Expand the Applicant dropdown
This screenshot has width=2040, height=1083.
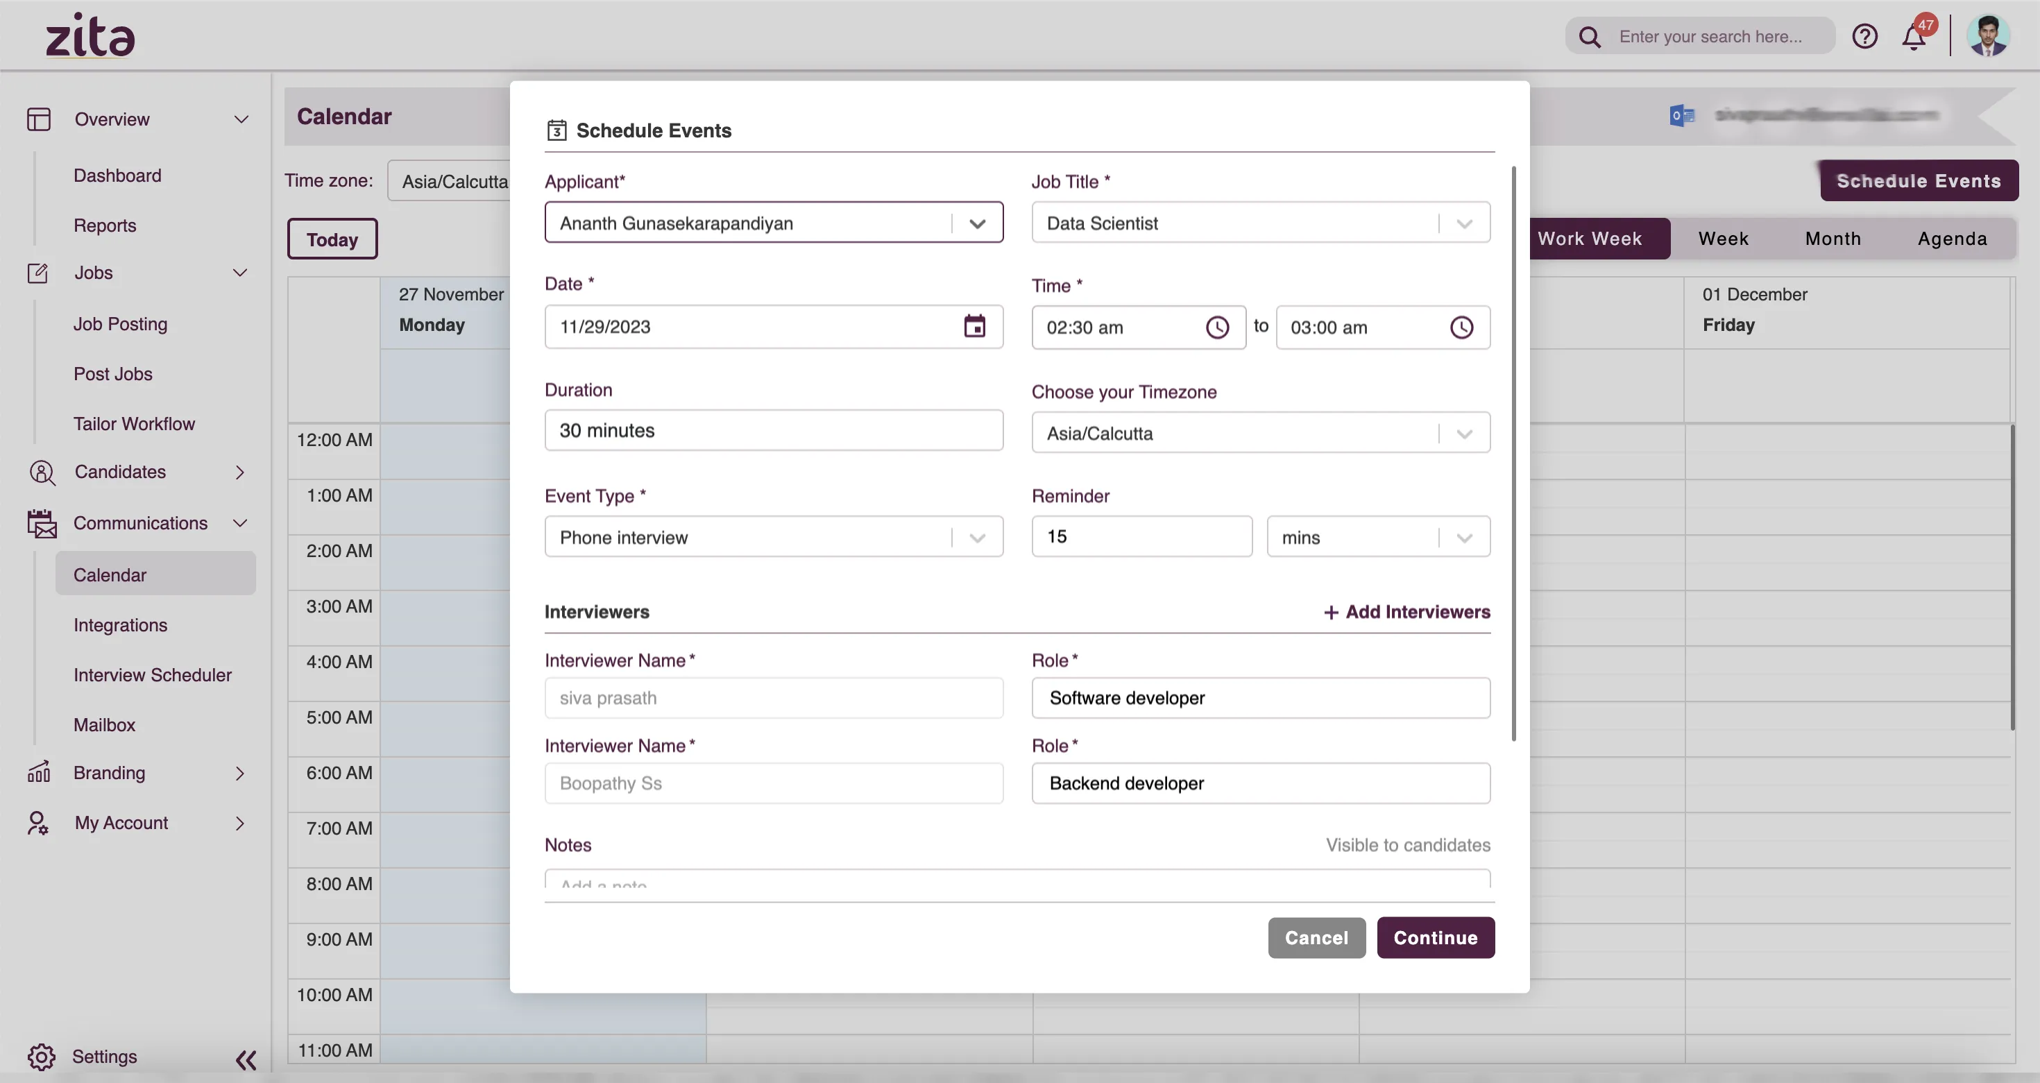(977, 223)
